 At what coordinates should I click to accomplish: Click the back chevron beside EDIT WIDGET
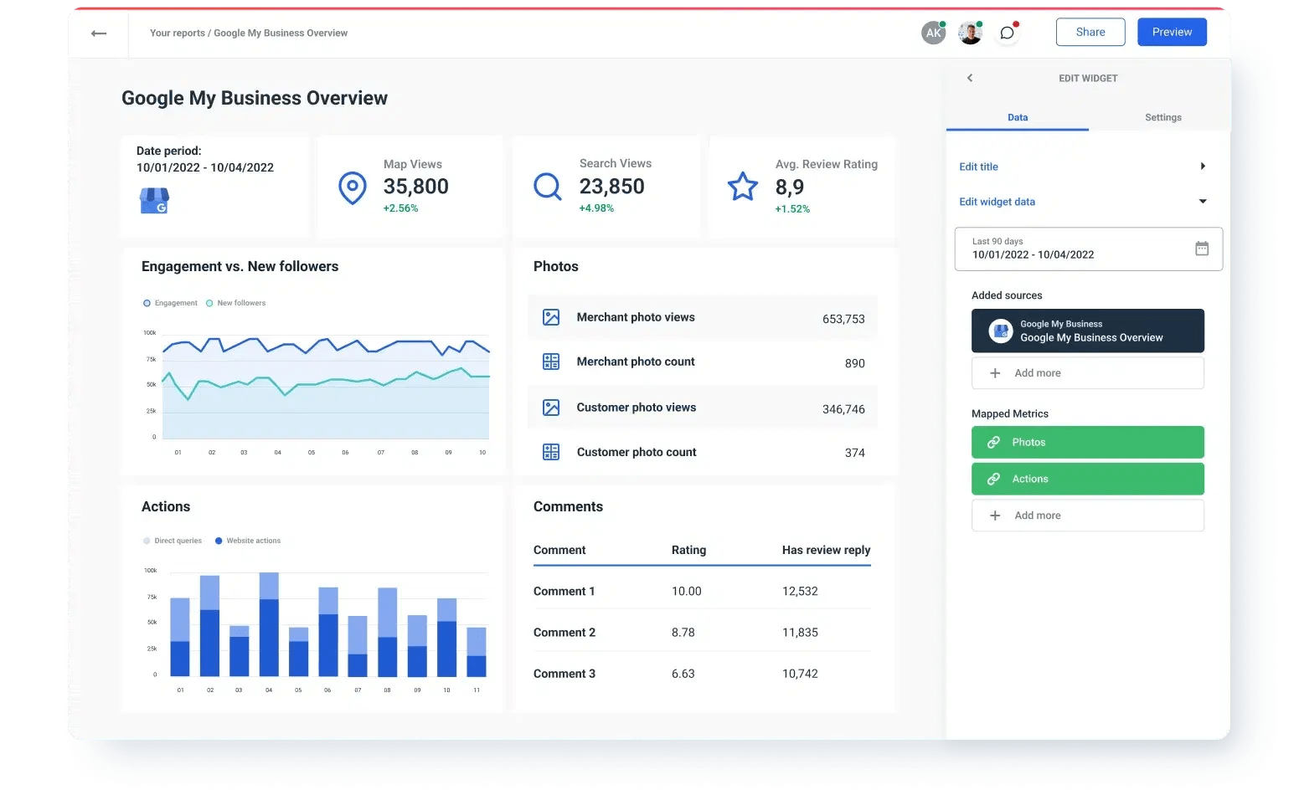[x=969, y=78]
